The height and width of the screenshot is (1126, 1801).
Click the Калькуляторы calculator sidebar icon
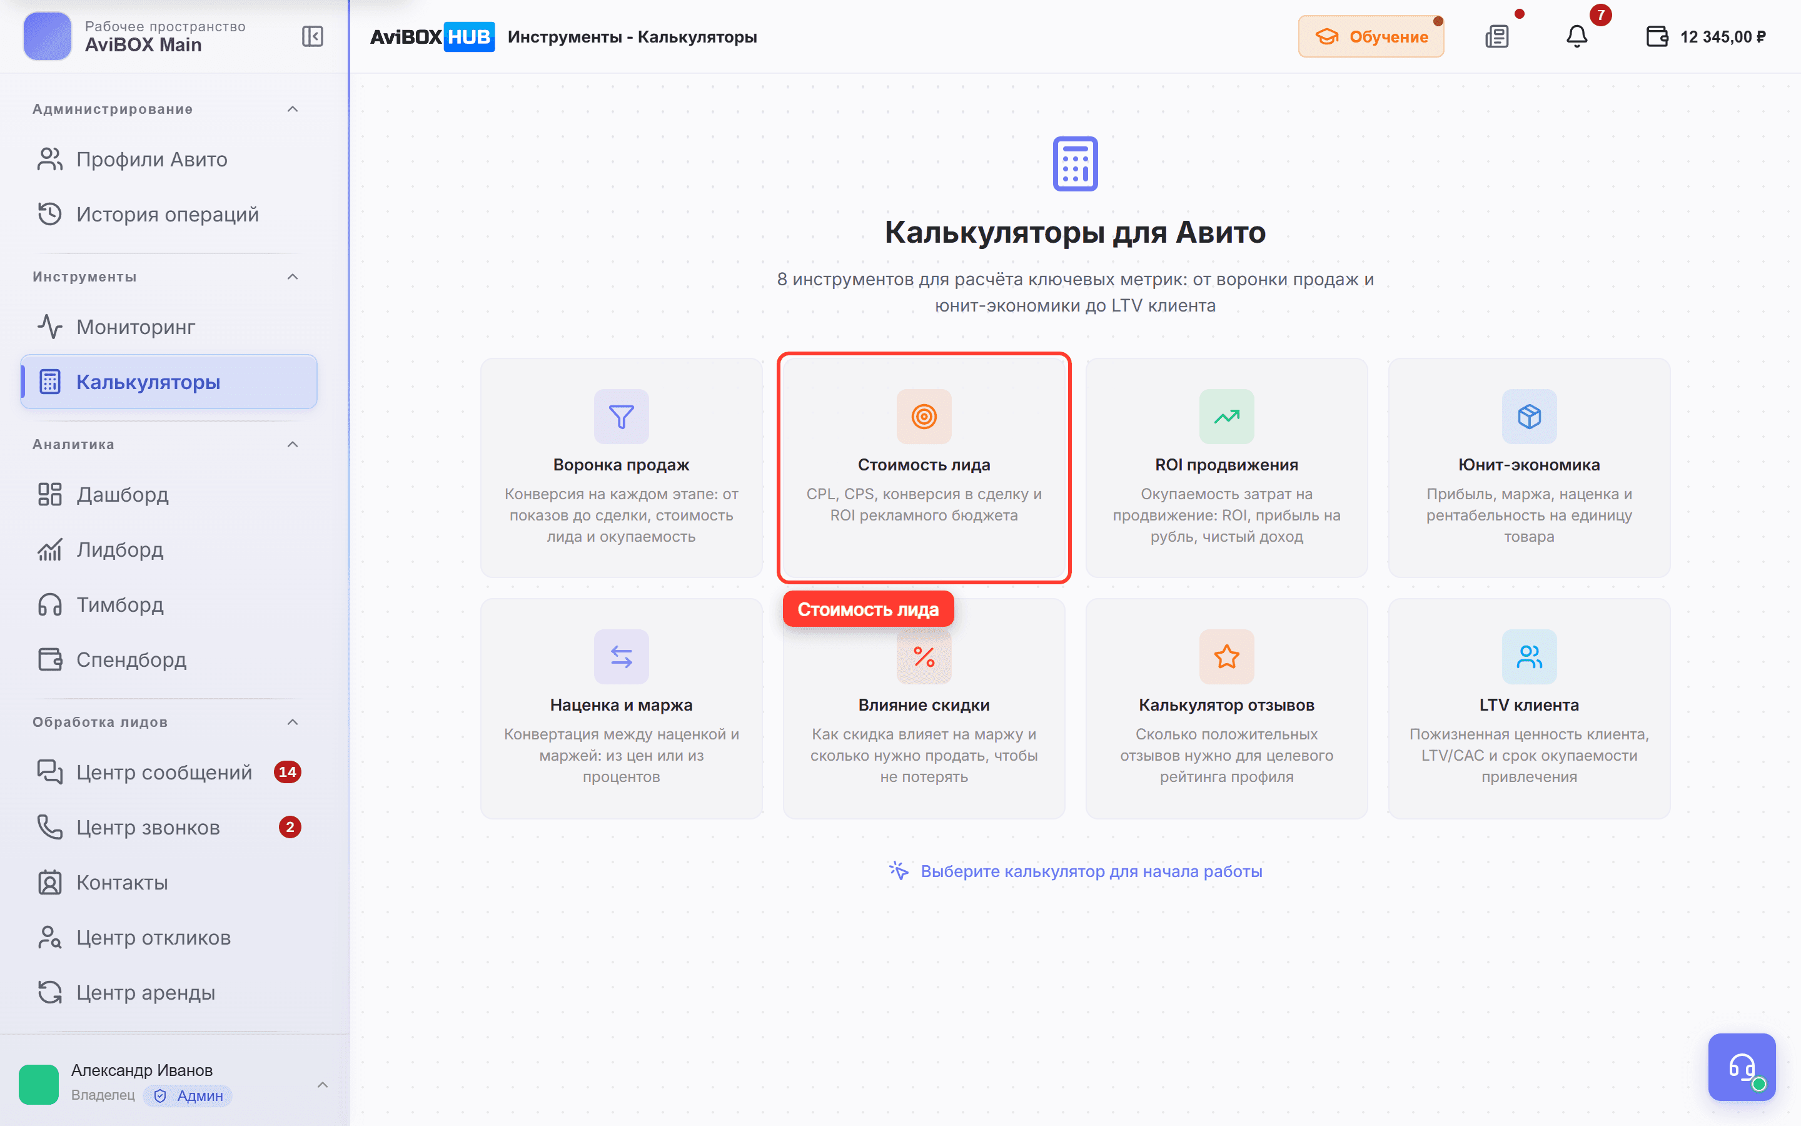50,382
